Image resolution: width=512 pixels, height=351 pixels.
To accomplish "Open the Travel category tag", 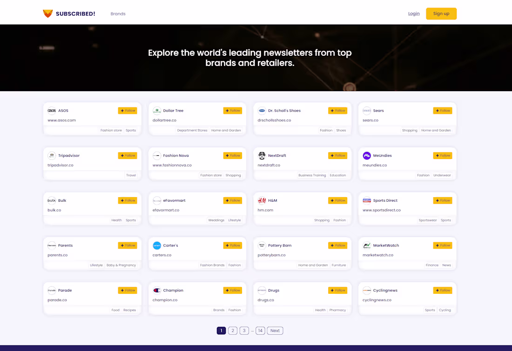I will click(131, 175).
